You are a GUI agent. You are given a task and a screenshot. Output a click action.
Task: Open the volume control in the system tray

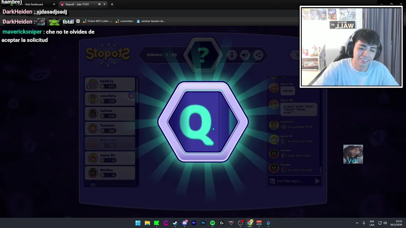(385, 223)
